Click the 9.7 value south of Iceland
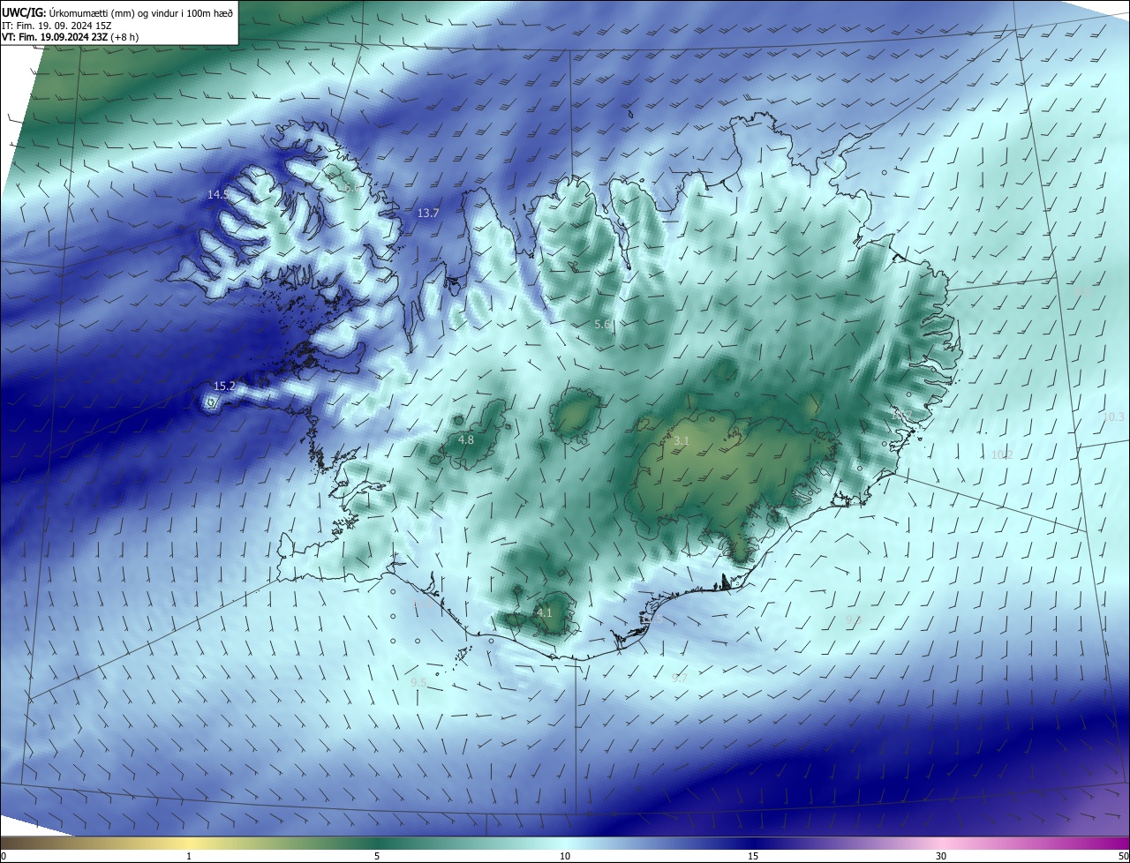Screen dimensions: 1130x863 [x=680, y=678]
